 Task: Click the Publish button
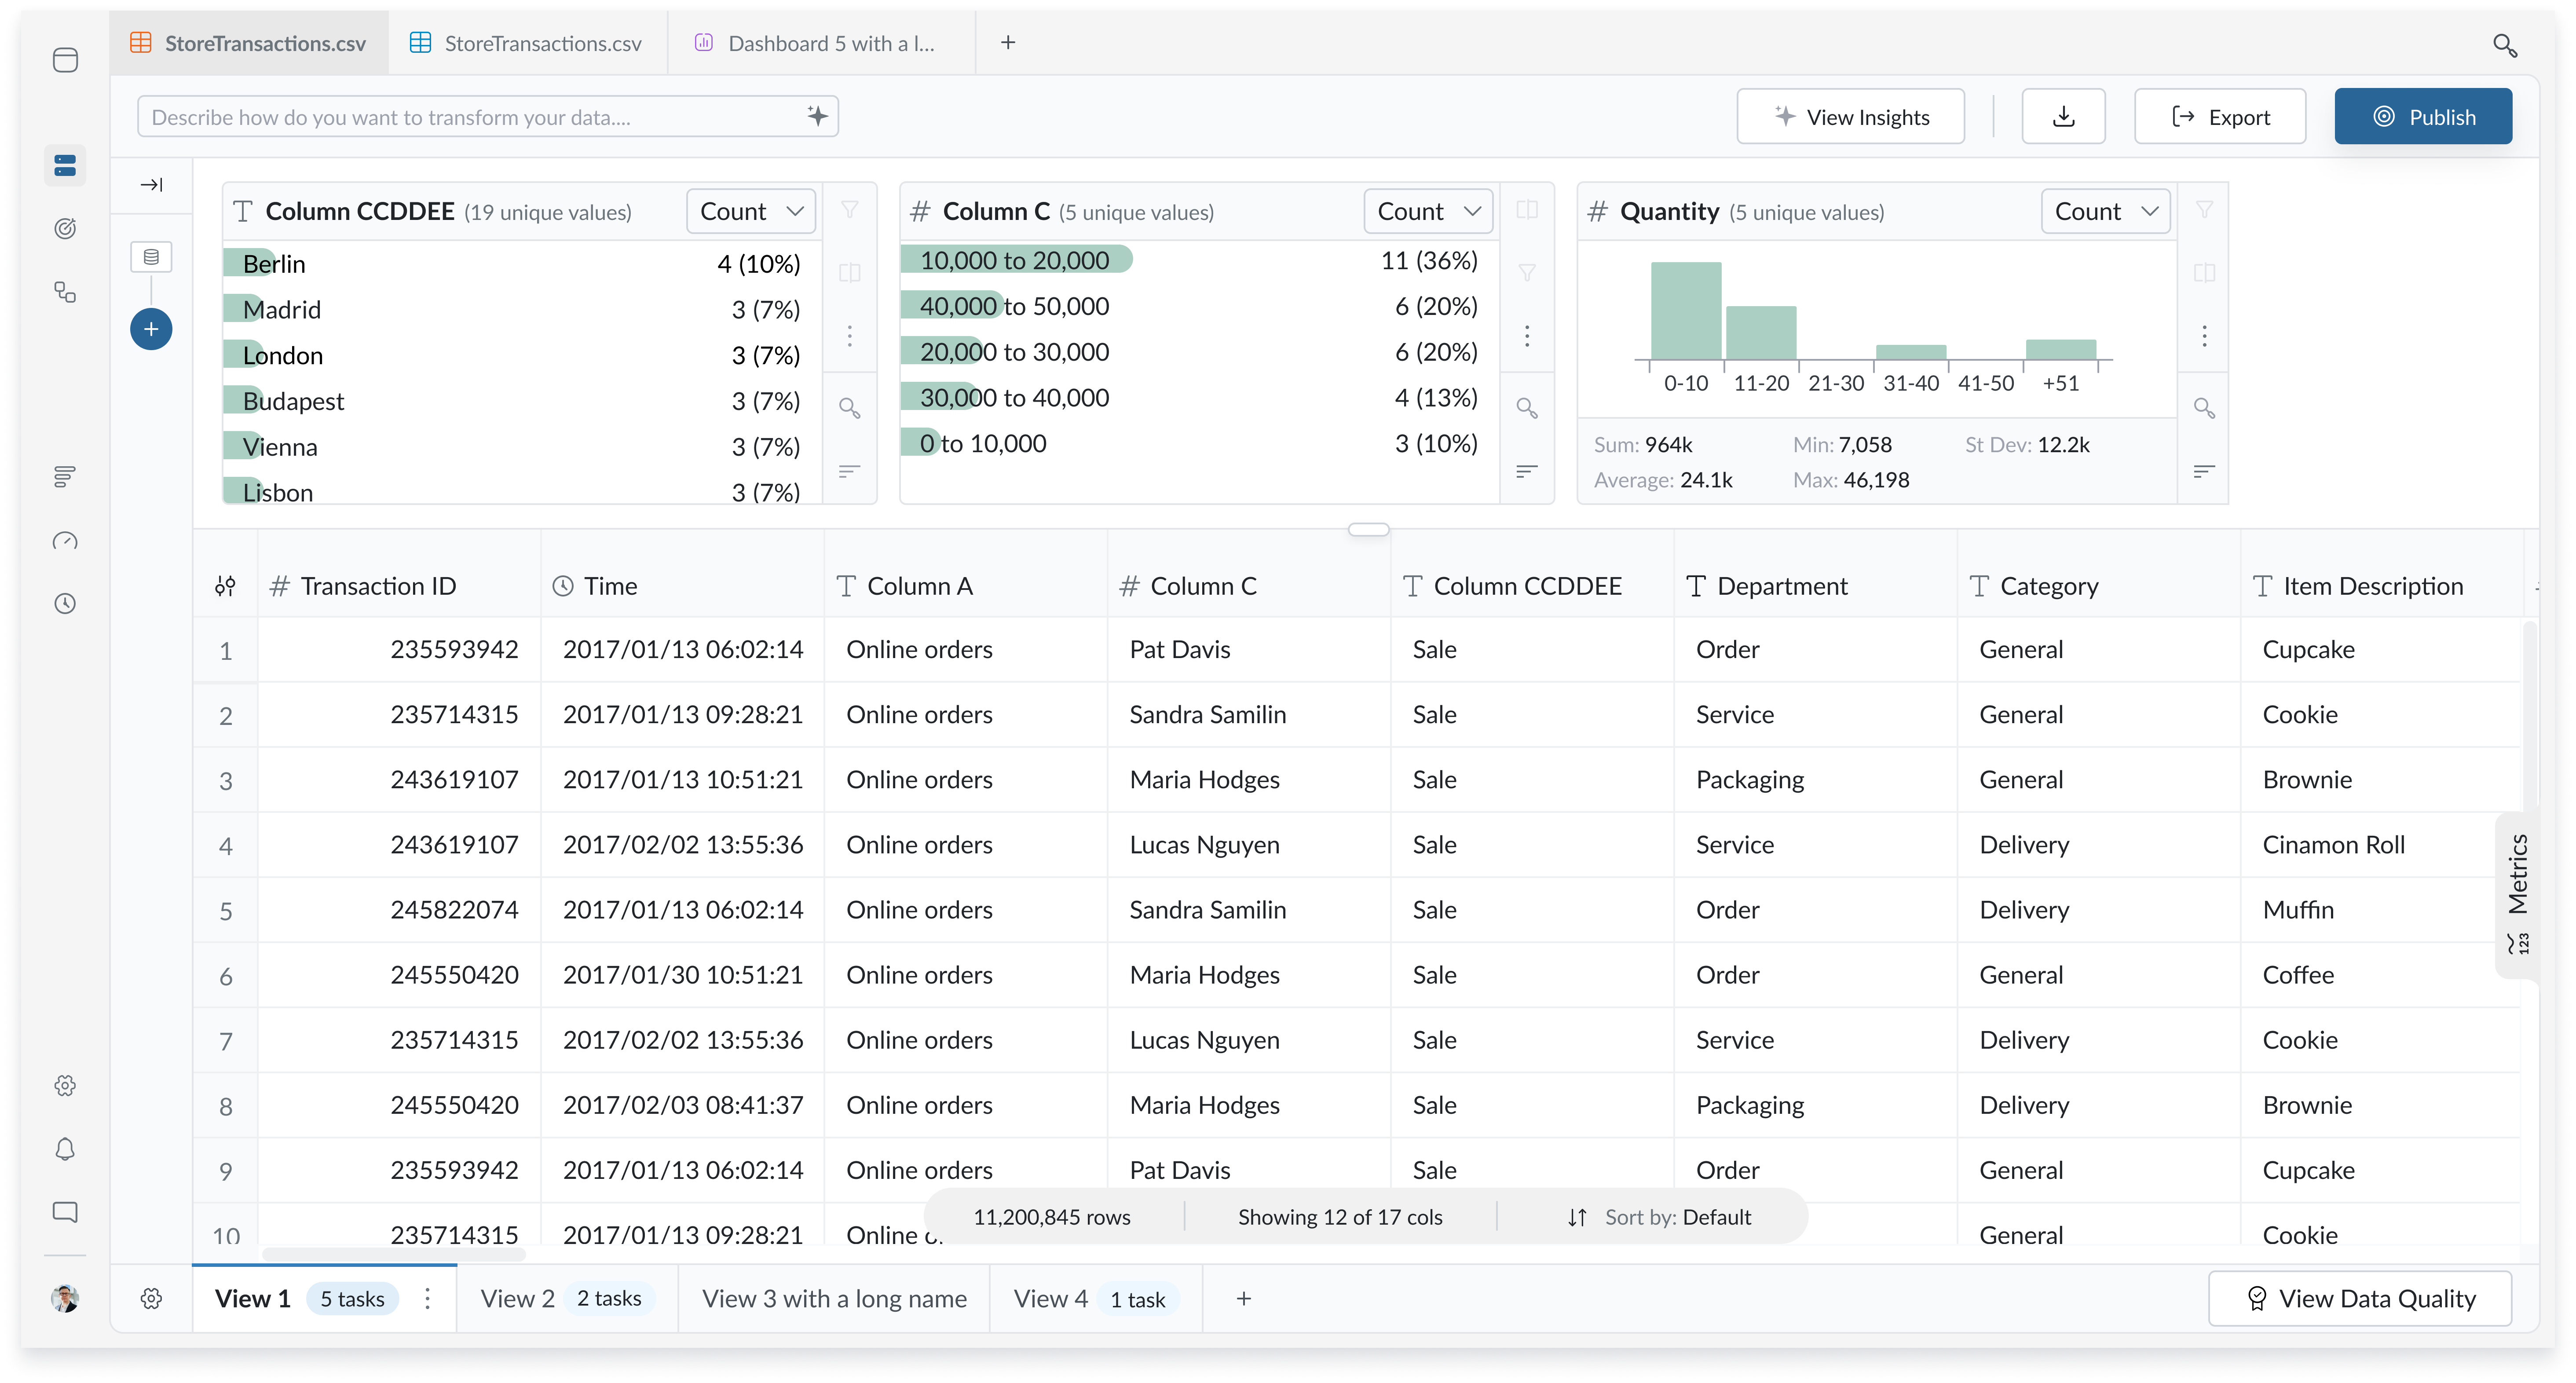(2422, 117)
